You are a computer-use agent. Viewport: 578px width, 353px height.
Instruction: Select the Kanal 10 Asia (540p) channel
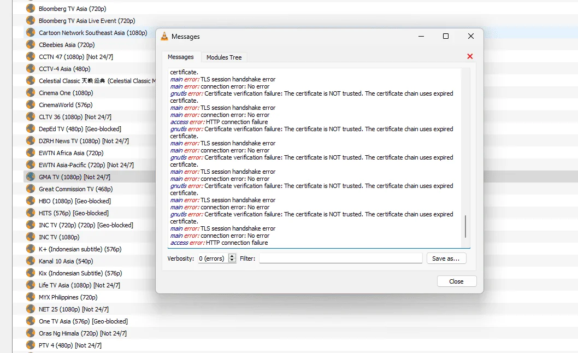pos(66,261)
